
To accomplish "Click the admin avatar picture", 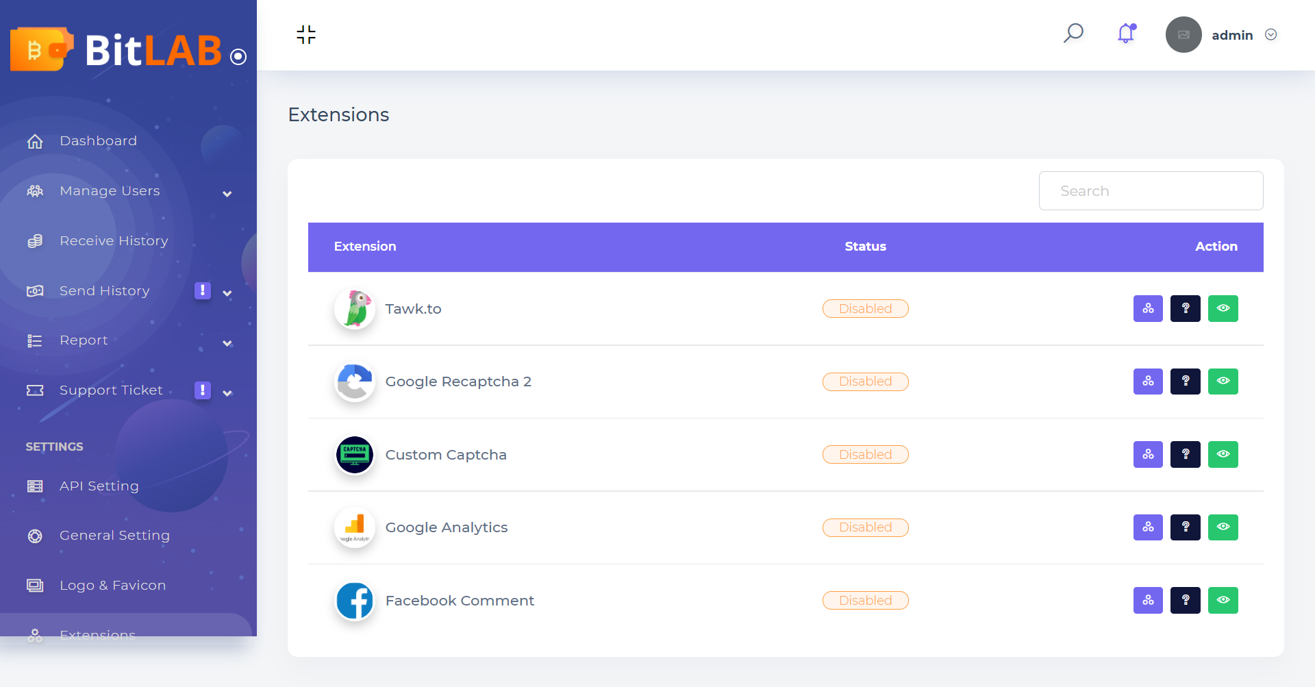I will (1183, 34).
